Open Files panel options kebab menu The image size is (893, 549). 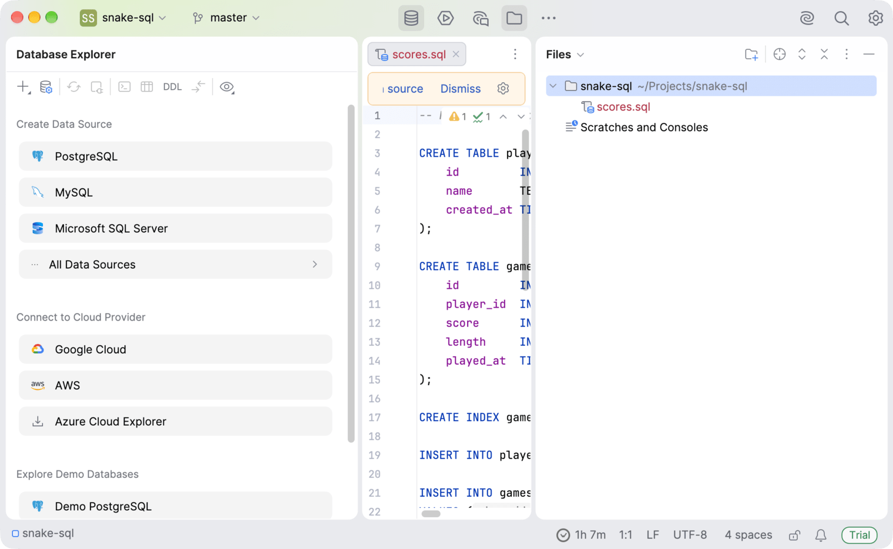[847, 55]
